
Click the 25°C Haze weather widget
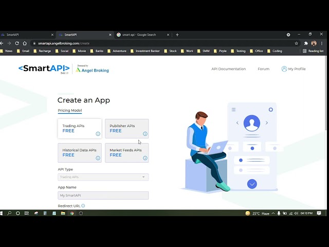coord(257,213)
